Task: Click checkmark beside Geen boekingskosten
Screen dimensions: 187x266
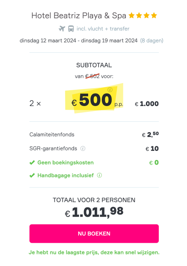Action: 32,163
